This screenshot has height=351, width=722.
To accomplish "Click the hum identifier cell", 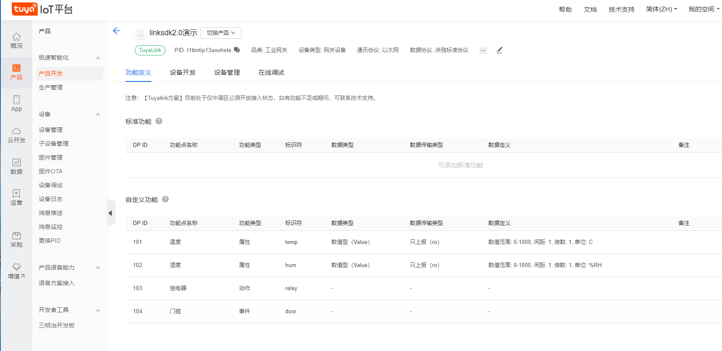I will 290,265.
